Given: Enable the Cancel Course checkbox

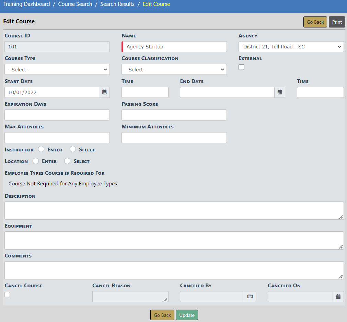Looking at the screenshot, I should pyautogui.click(x=8, y=294).
